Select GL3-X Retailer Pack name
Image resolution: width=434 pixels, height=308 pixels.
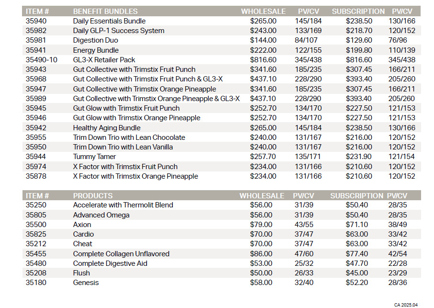[x=104, y=60]
